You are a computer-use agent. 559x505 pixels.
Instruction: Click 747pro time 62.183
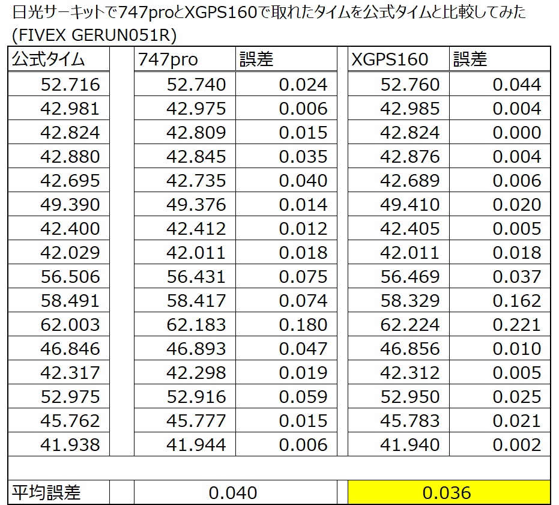point(185,324)
